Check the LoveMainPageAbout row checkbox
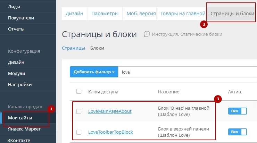 (79, 111)
